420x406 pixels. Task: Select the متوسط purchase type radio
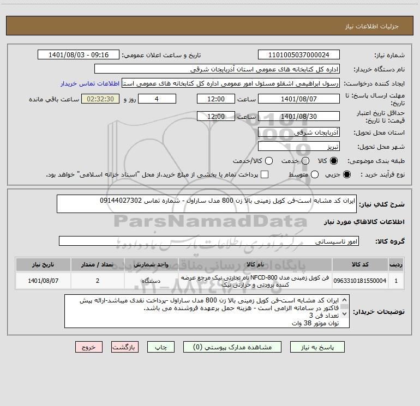click(x=315, y=175)
